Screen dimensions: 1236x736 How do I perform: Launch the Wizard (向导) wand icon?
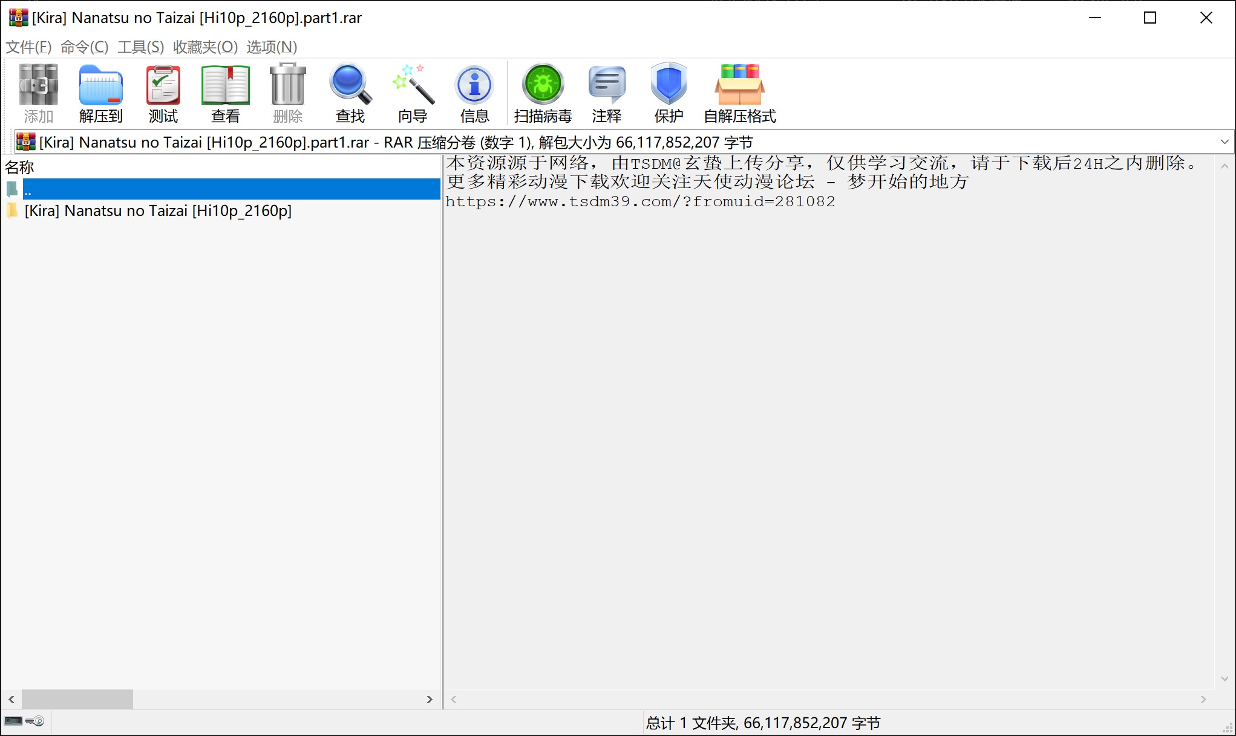tap(413, 92)
